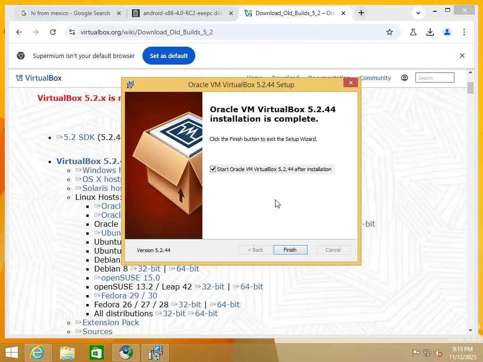Click the disabled Back button
483x362 pixels.
pos(255,250)
